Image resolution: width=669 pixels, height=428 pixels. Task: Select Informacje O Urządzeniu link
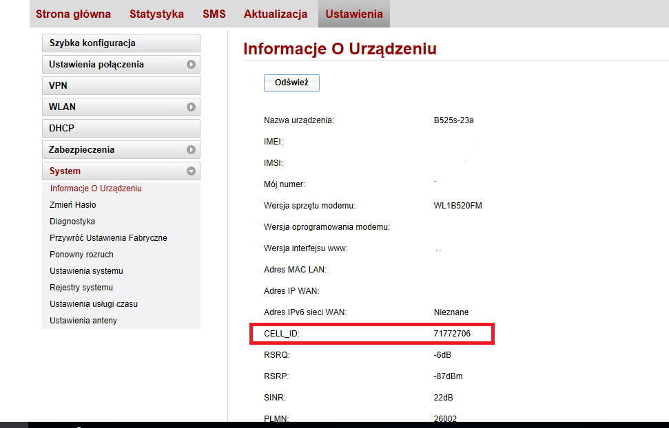pos(96,189)
